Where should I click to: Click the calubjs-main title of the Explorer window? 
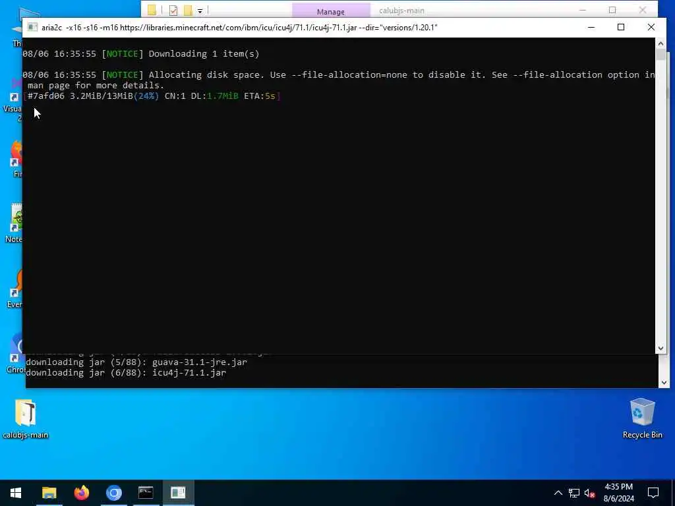pyautogui.click(x=401, y=11)
